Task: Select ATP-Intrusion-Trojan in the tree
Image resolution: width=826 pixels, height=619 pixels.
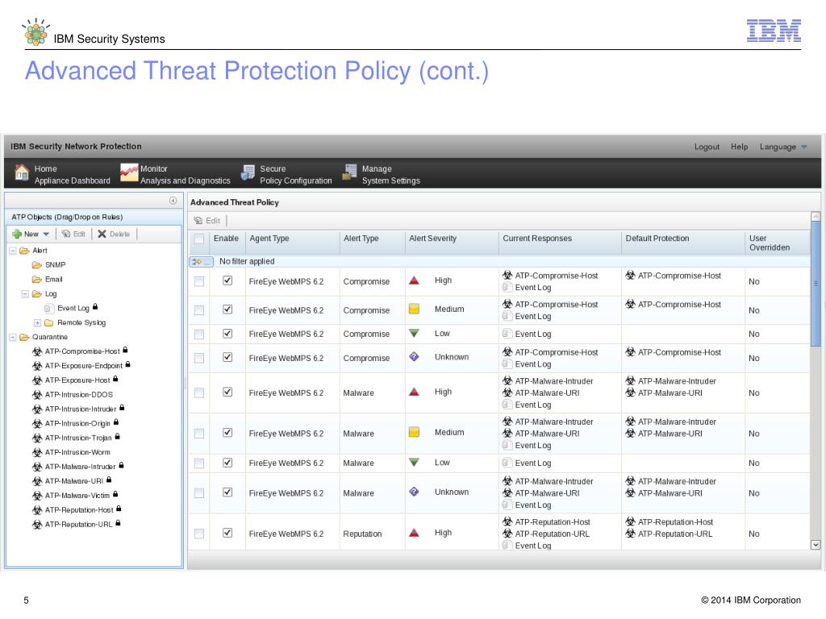Action: pos(78,438)
